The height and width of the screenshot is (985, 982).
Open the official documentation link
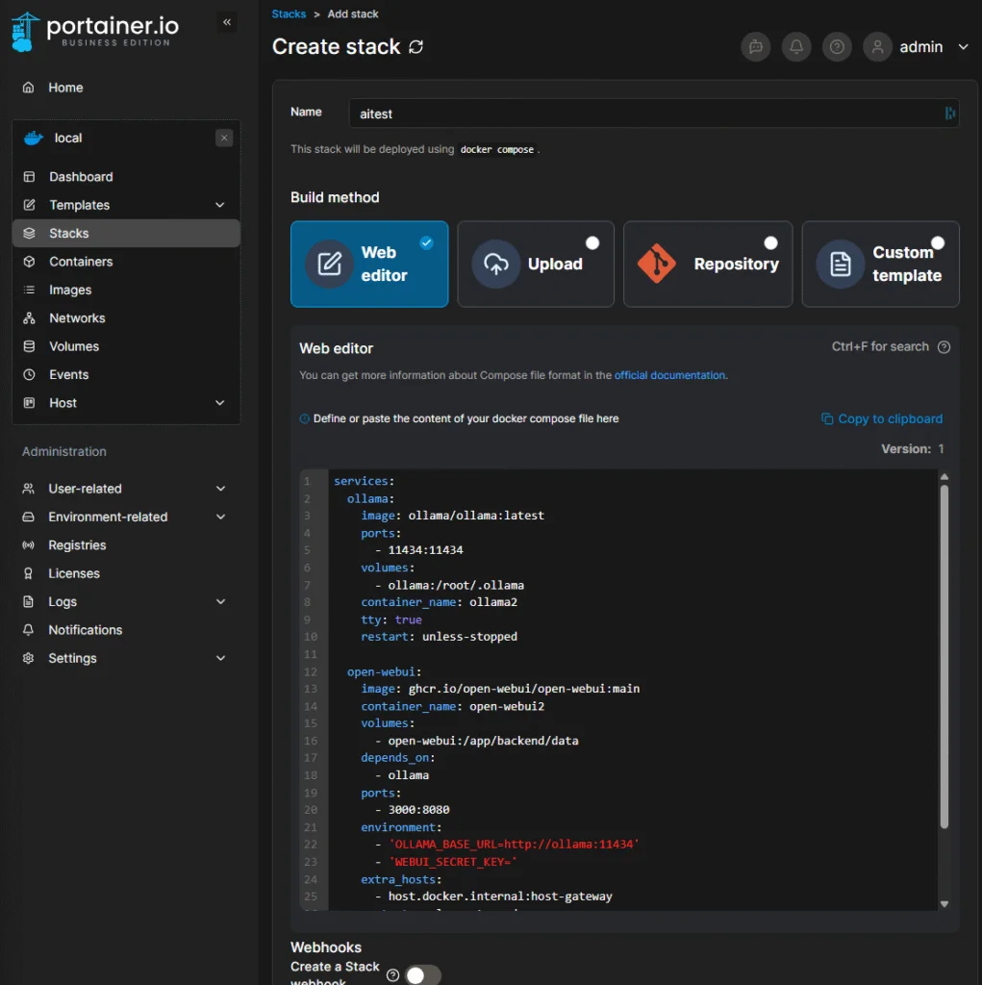point(669,375)
